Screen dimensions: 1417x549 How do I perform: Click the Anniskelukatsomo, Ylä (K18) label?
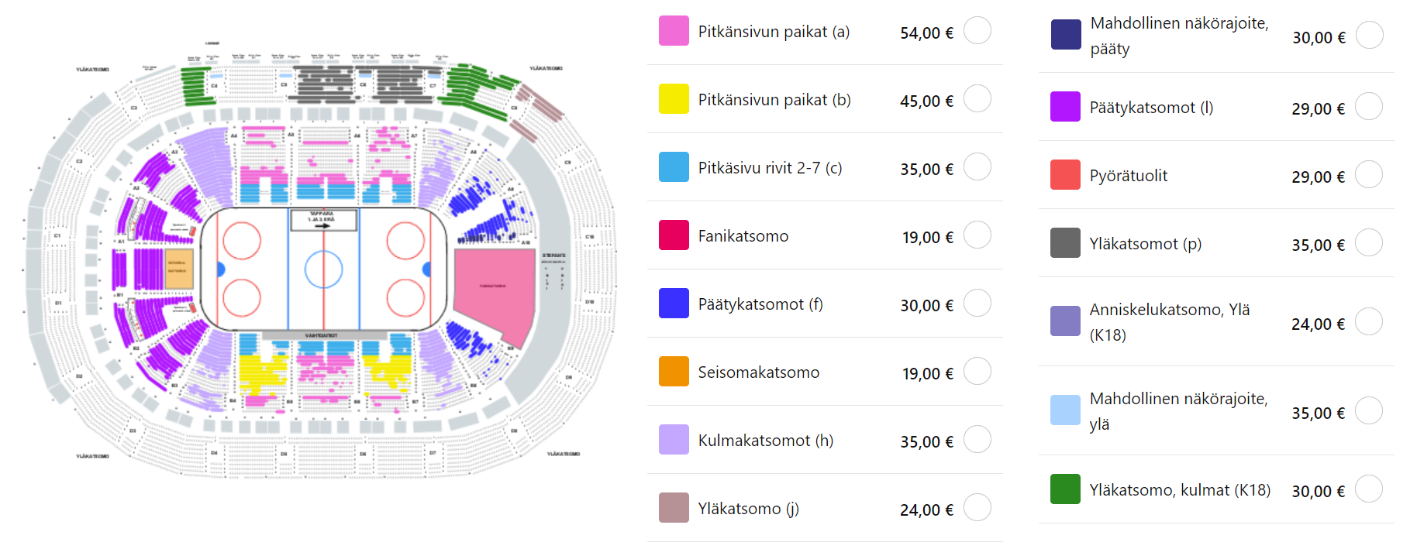tap(1169, 322)
